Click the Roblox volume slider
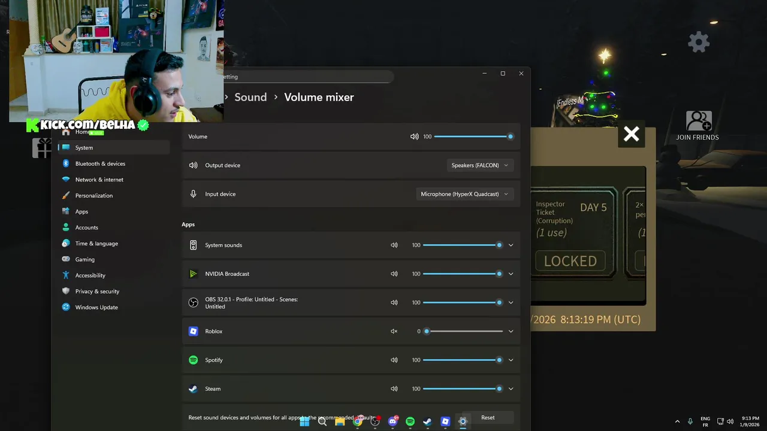767x431 pixels. [463, 331]
